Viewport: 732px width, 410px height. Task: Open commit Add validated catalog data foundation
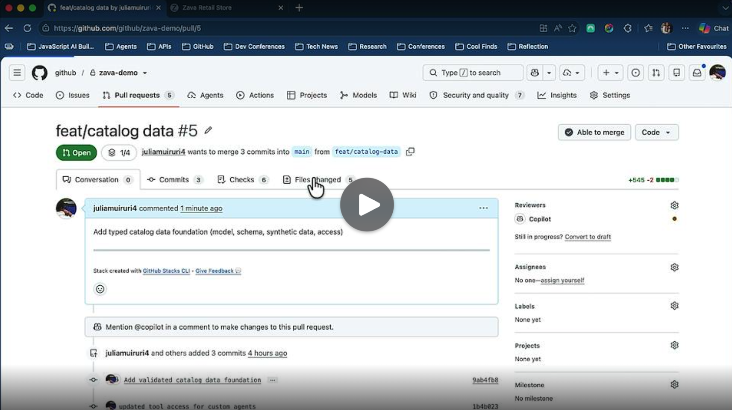point(192,380)
